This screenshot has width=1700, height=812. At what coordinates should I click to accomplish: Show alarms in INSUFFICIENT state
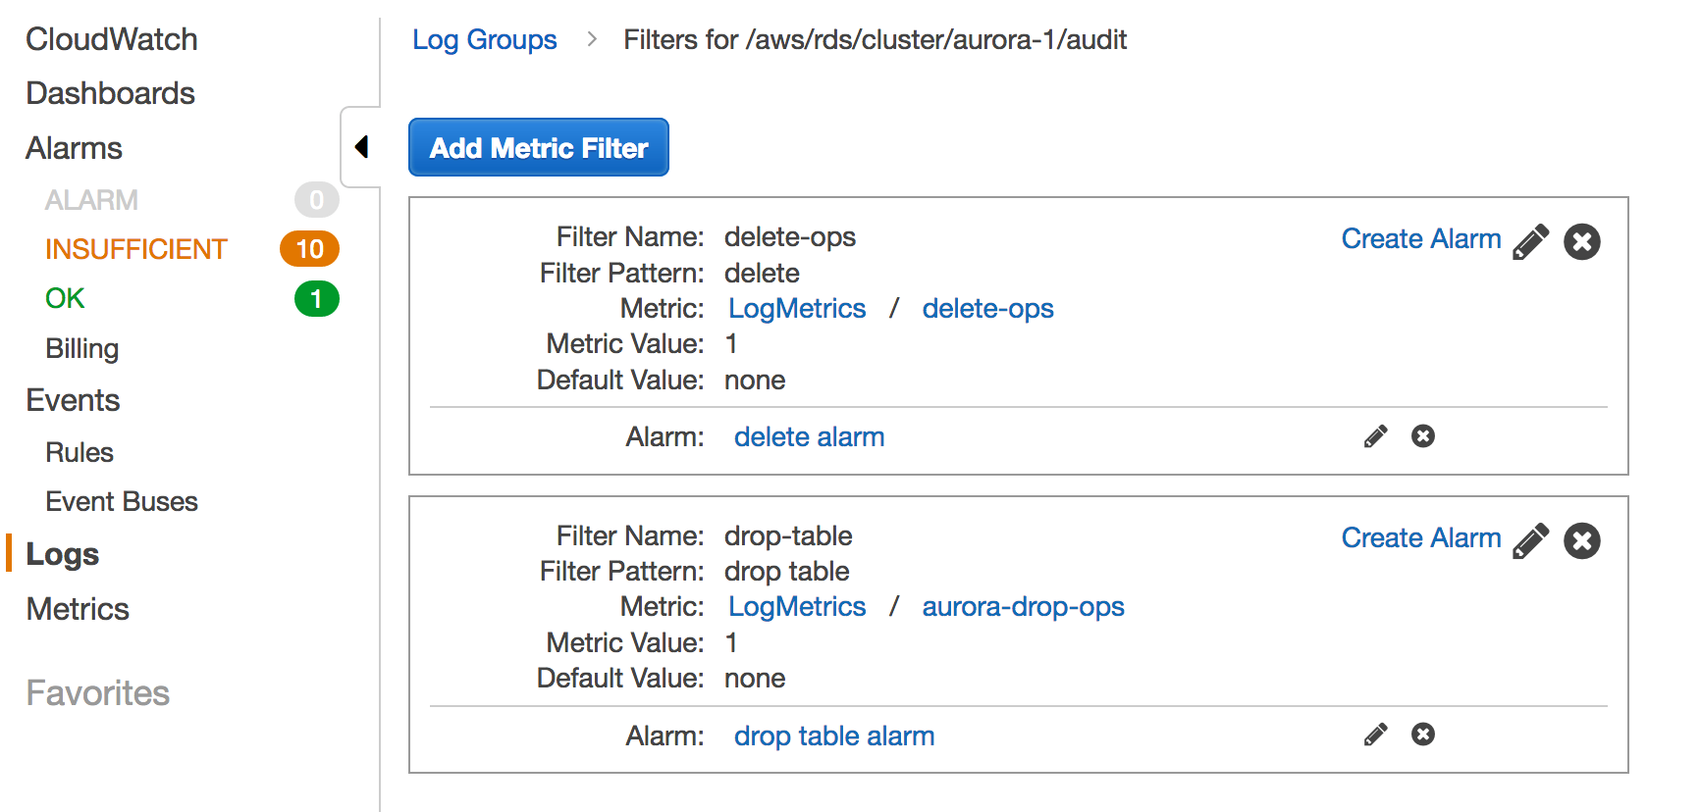[x=135, y=249]
